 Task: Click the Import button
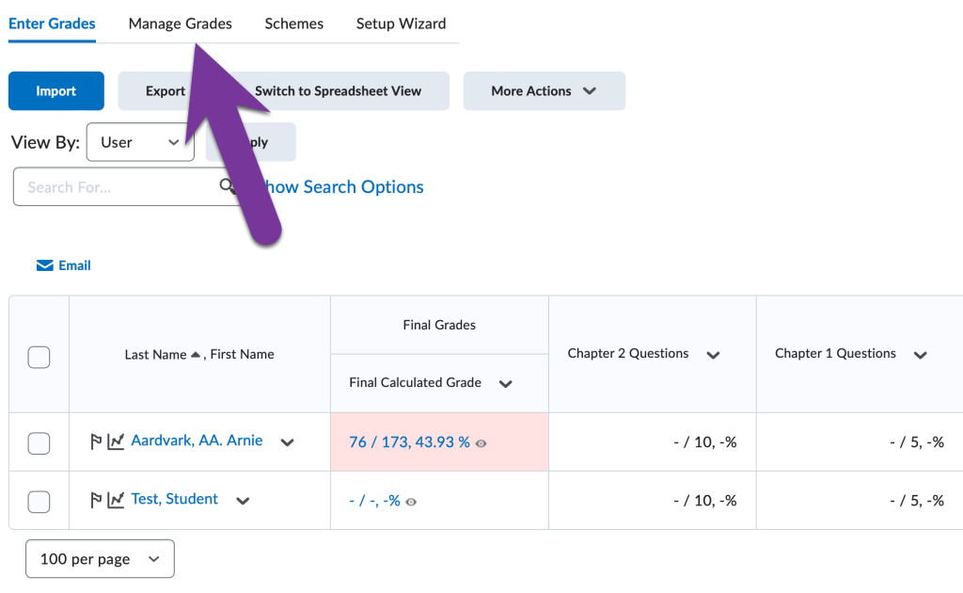[x=55, y=90]
